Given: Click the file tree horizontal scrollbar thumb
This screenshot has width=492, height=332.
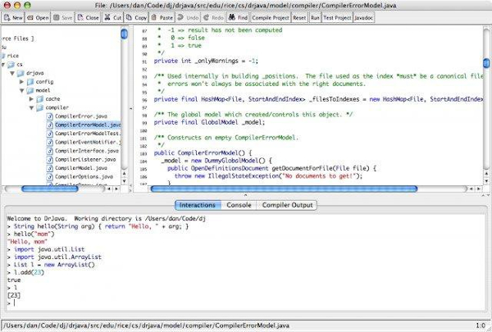Looking at the screenshot, I should (49, 189).
